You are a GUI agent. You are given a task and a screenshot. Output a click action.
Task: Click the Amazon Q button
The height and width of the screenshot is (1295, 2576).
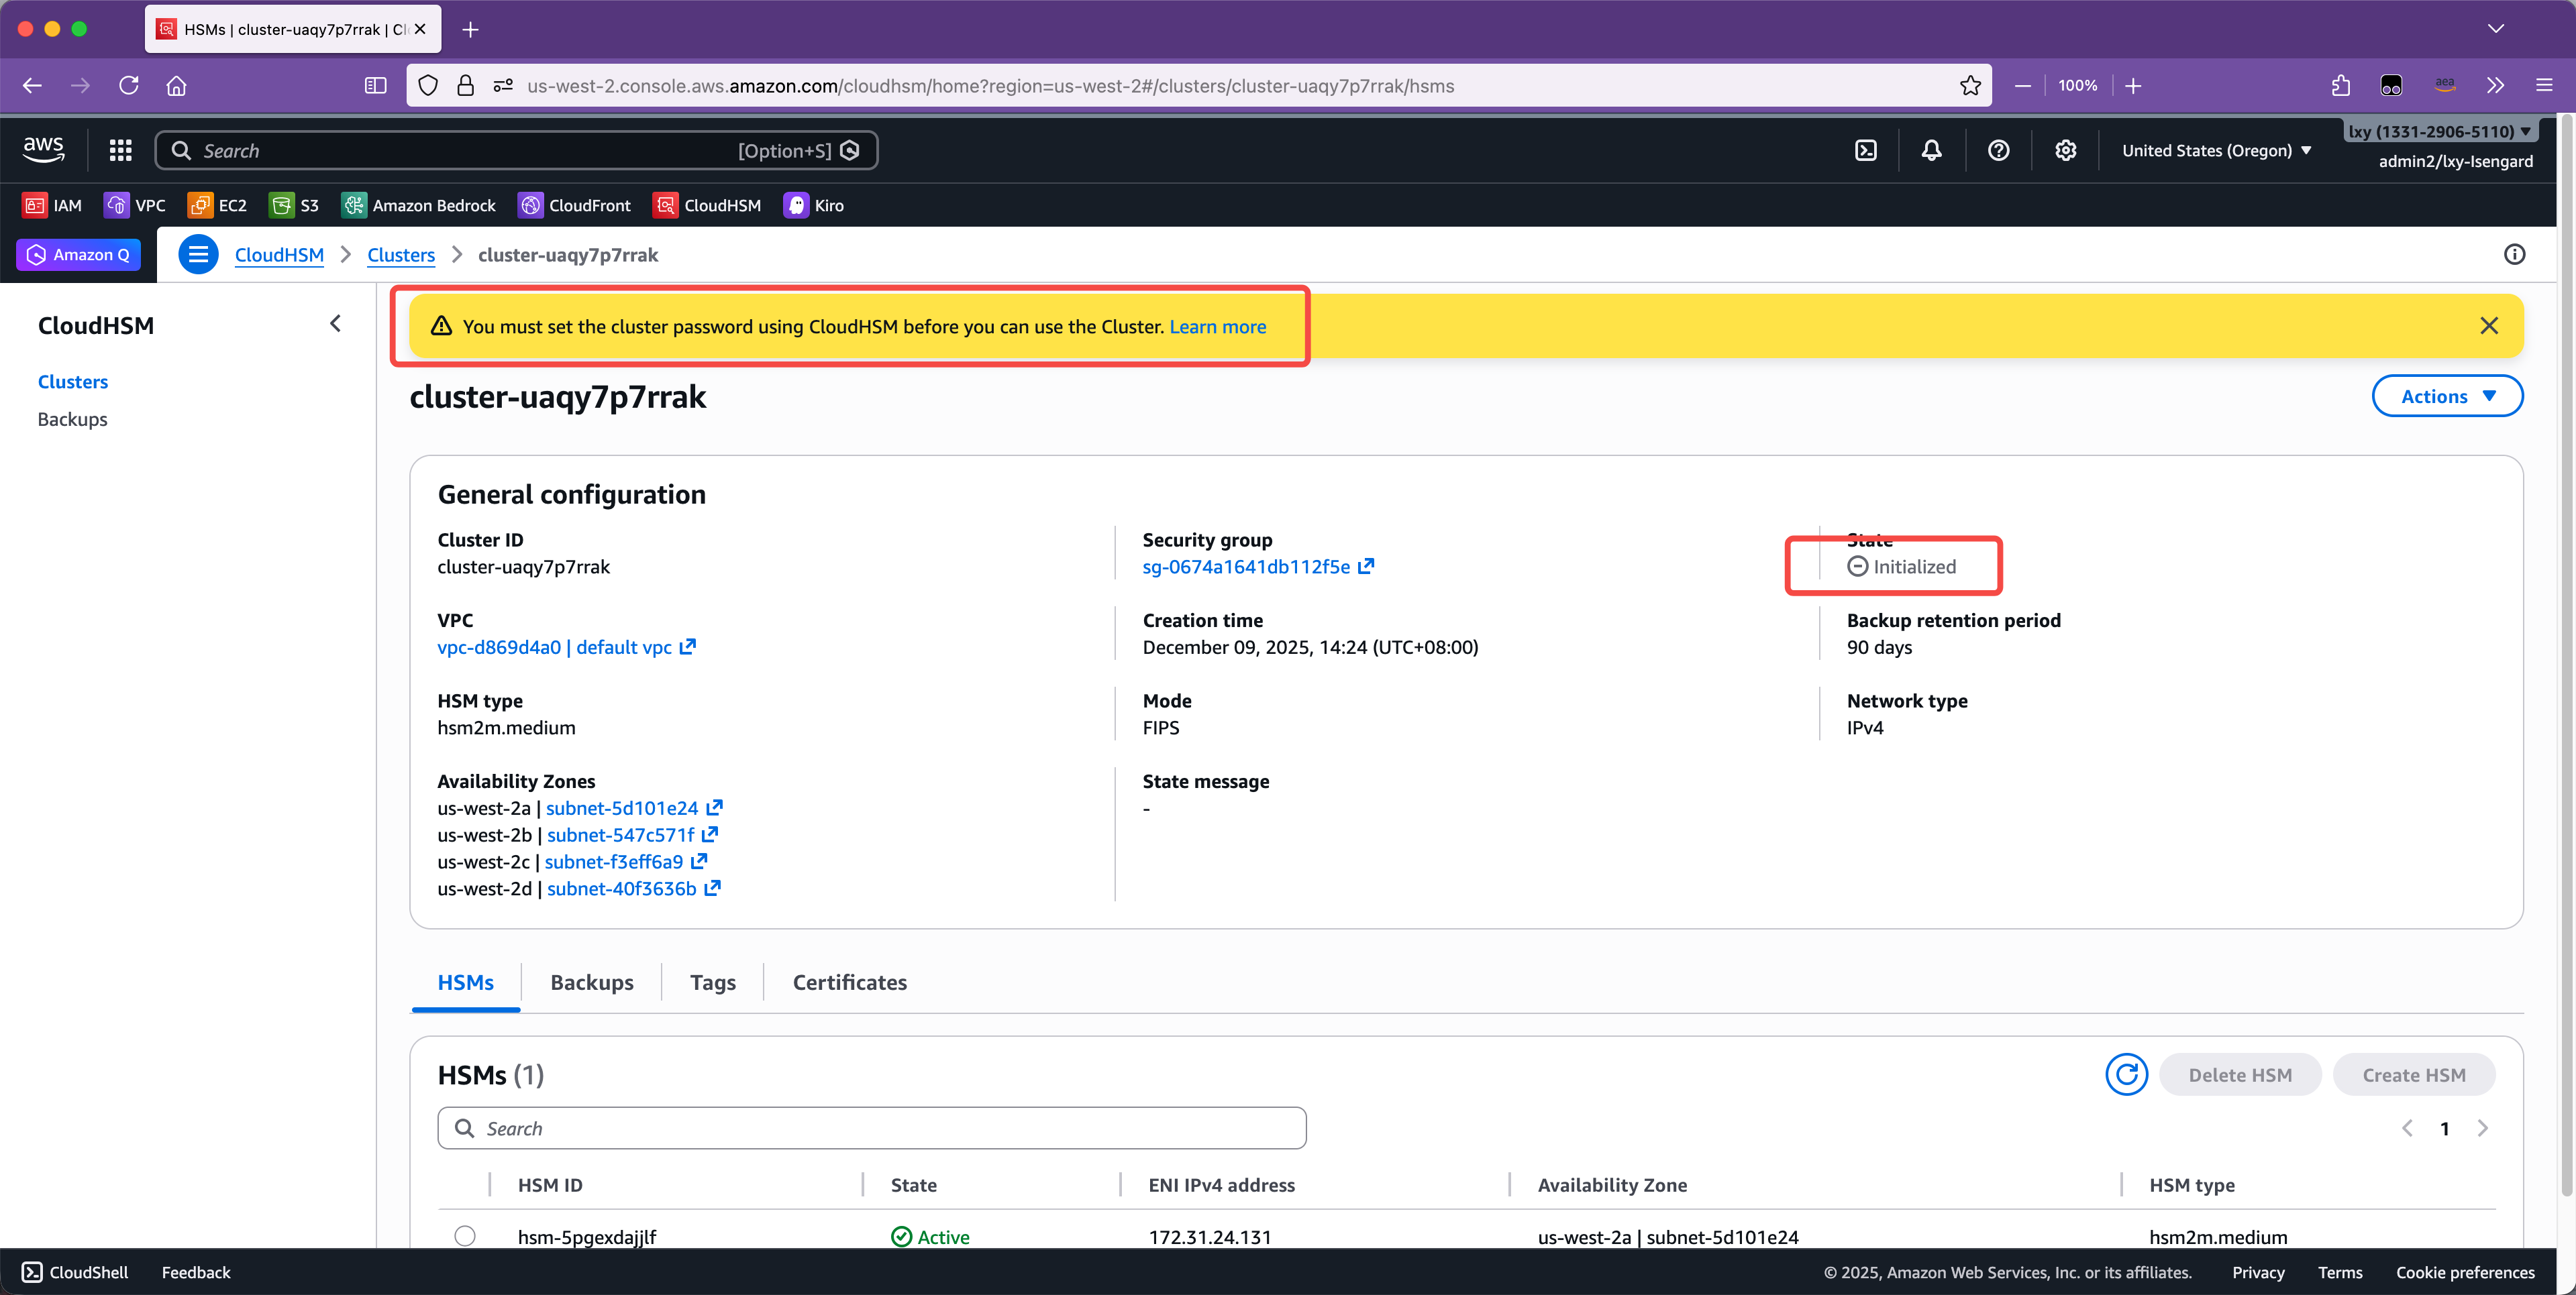[78, 255]
